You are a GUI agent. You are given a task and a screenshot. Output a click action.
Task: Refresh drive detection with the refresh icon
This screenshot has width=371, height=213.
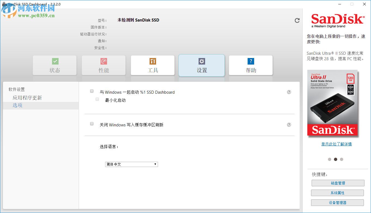[297, 20]
